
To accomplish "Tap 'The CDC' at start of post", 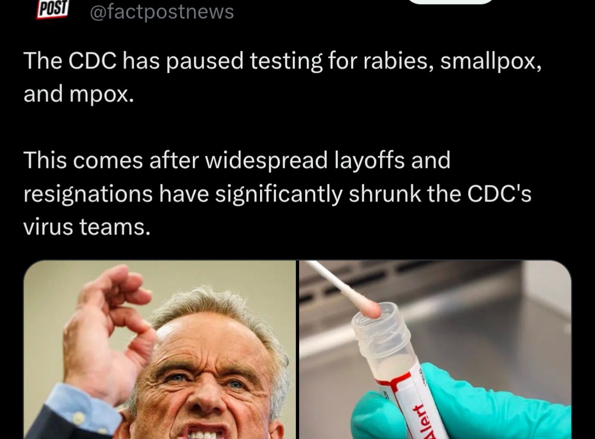I will pos(70,61).
